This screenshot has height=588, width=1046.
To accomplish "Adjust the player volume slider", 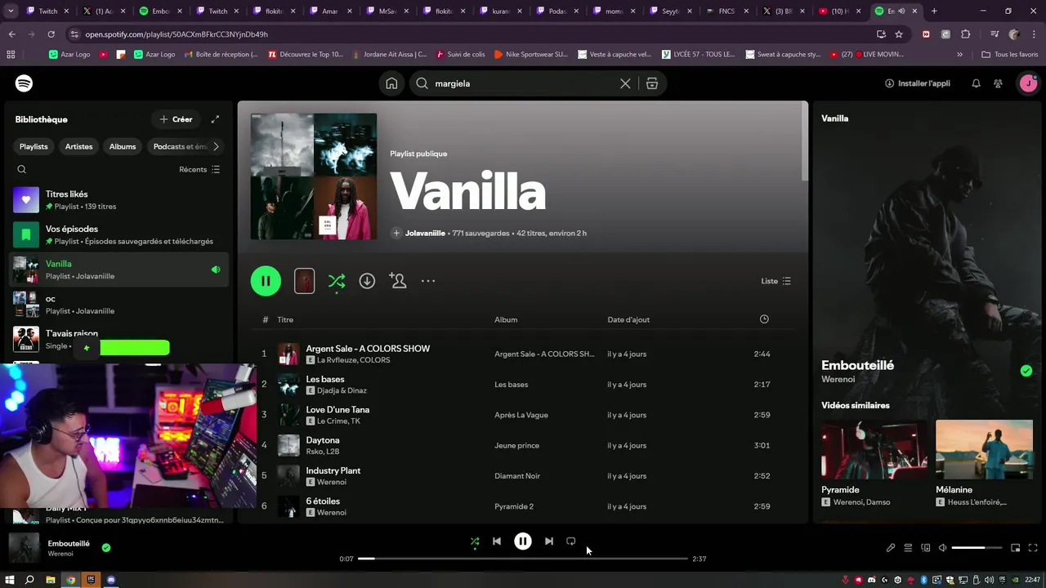I will [977, 548].
